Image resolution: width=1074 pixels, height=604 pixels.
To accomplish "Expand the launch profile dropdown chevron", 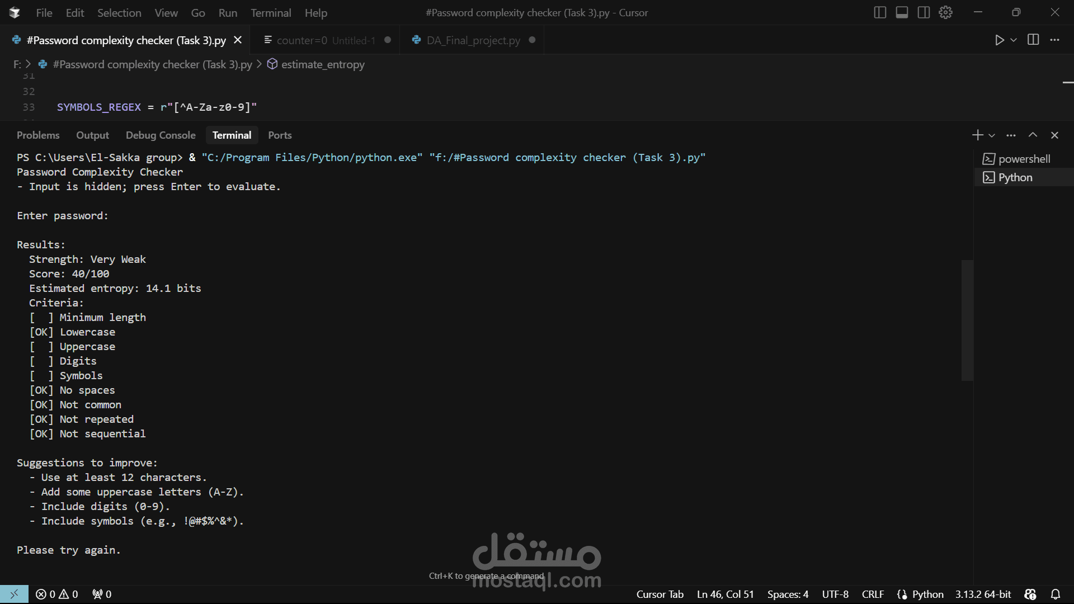I will (x=992, y=135).
